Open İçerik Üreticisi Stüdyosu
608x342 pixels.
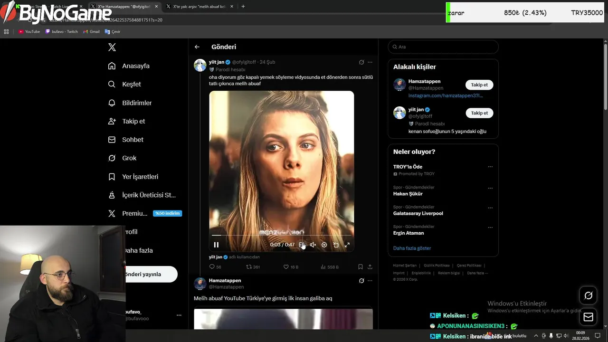click(x=142, y=195)
